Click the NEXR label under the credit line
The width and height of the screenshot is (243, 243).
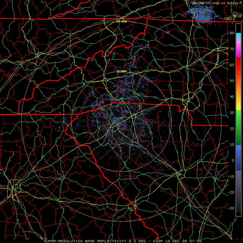tap(237, 16)
